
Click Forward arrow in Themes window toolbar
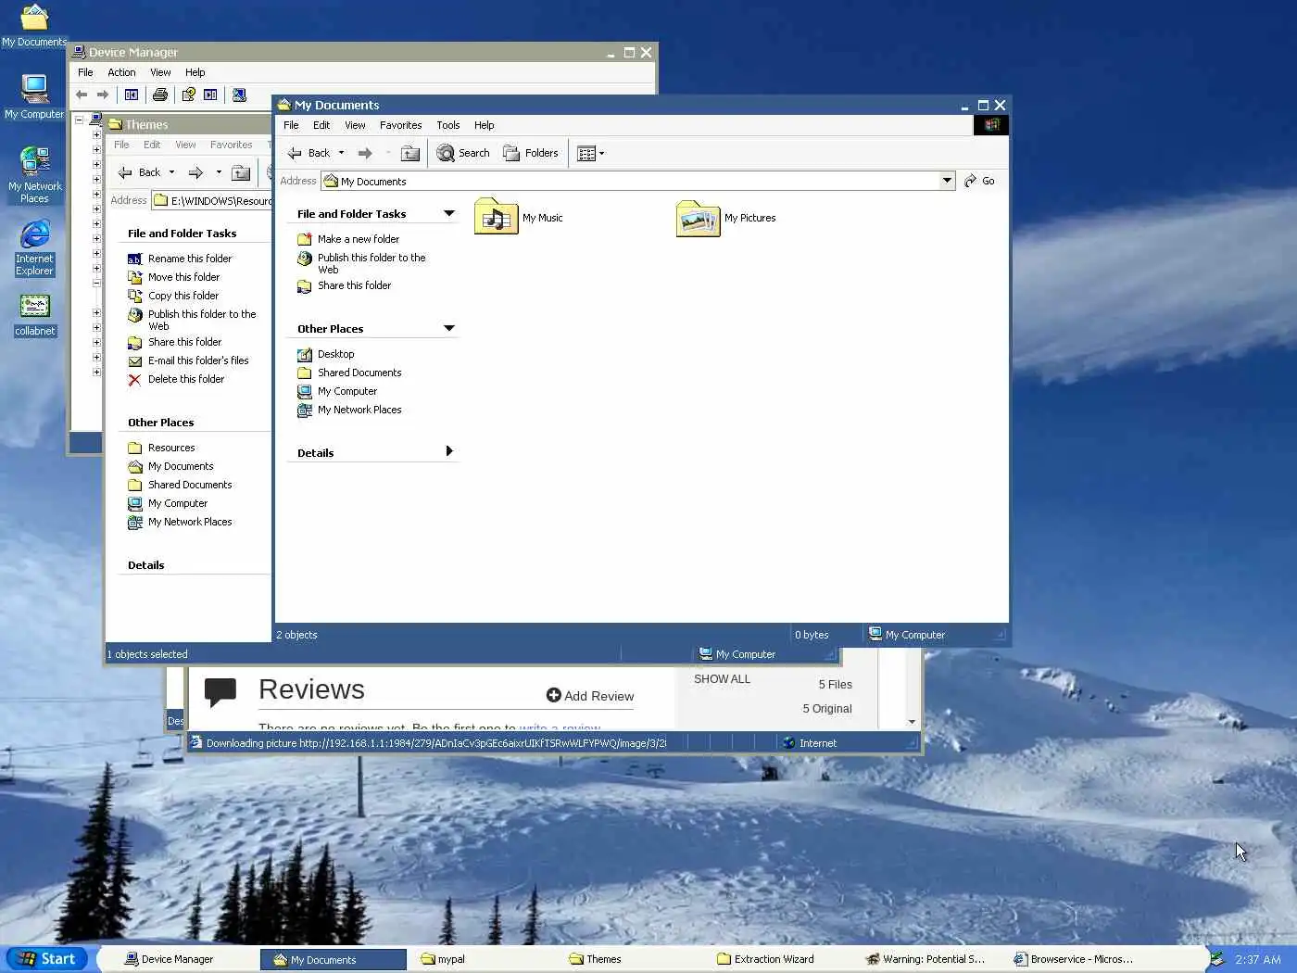[195, 172]
